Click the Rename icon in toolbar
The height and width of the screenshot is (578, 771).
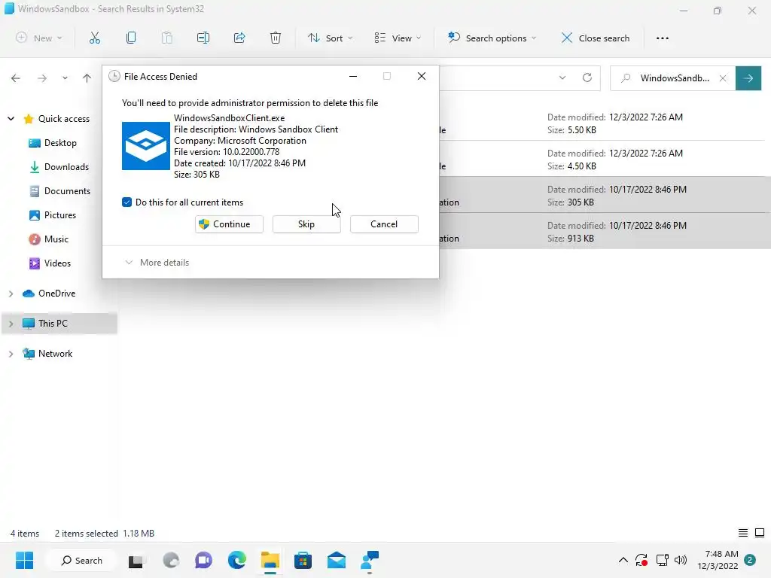coord(203,38)
